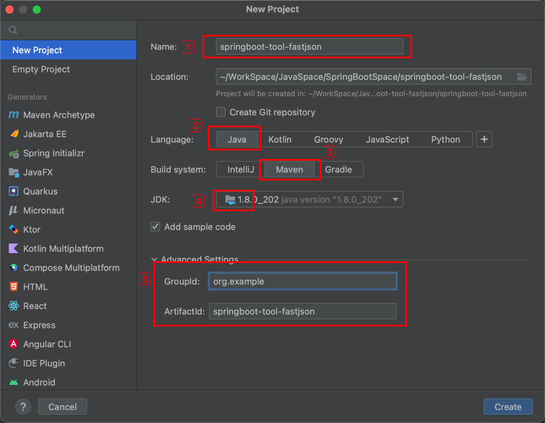Viewport: 545px width, 423px height.
Task: Click the Create button
Action: [x=508, y=407]
